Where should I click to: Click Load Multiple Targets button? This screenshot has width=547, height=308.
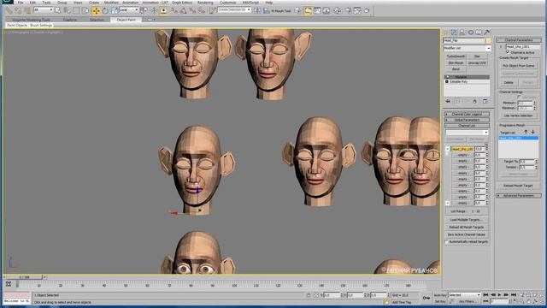coord(467,220)
